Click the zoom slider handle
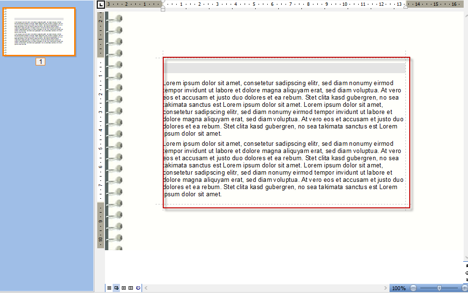468x293 pixels. point(439,288)
